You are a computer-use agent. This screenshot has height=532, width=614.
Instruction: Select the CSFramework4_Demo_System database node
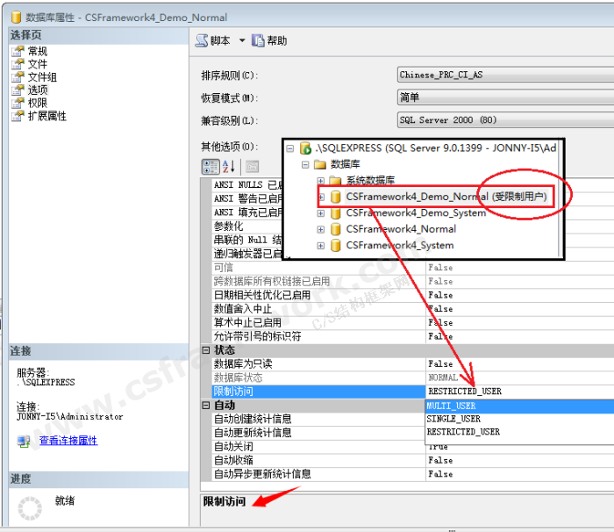415,212
